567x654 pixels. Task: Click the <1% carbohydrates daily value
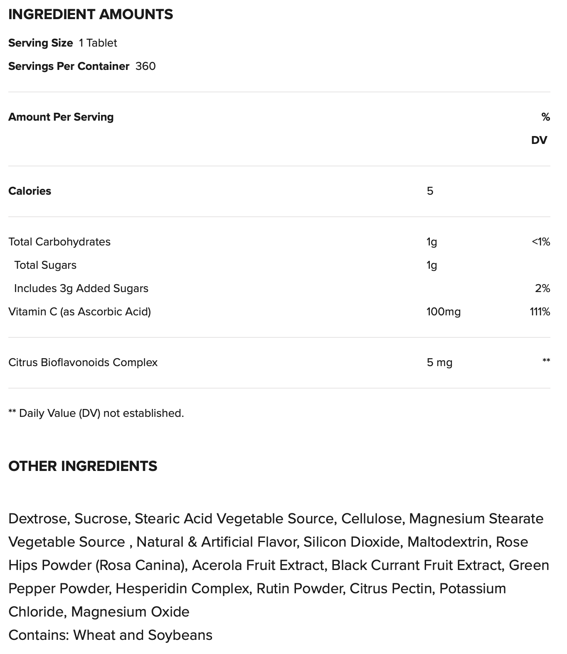pyautogui.click(x=540, y=242)
